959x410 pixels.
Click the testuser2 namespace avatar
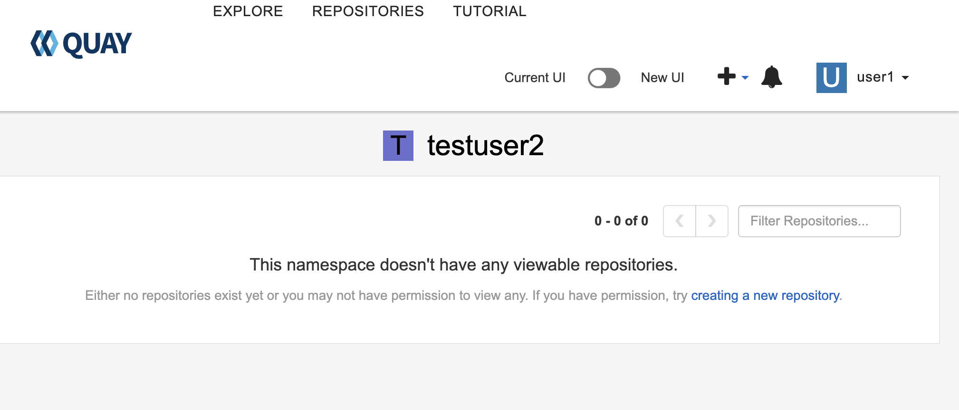click(398, 146)
